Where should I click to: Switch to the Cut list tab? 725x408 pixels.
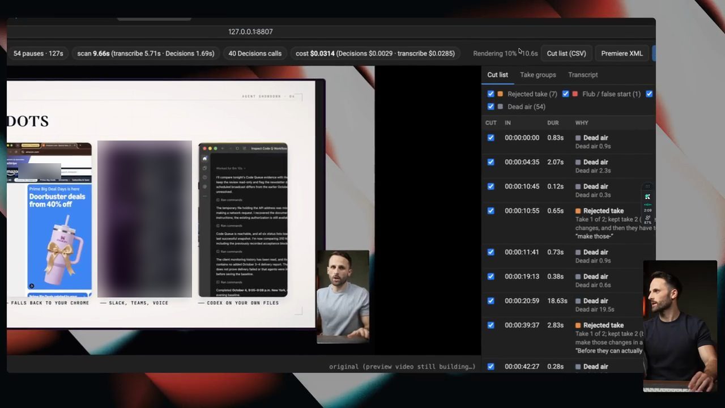[x=498, y=75]
